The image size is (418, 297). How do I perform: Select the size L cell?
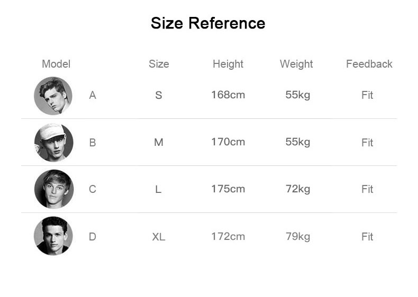click(x=158, y=189)
